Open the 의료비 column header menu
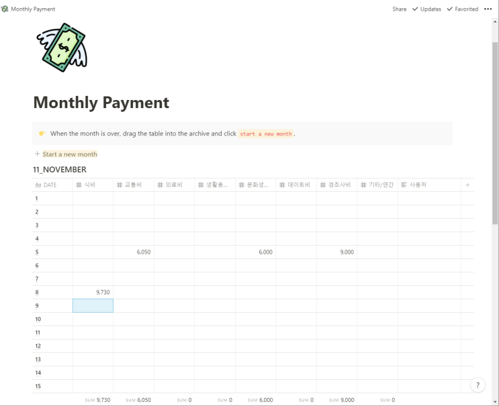The image size is (499, 406). pyautogui.click(x=175, y=185)
